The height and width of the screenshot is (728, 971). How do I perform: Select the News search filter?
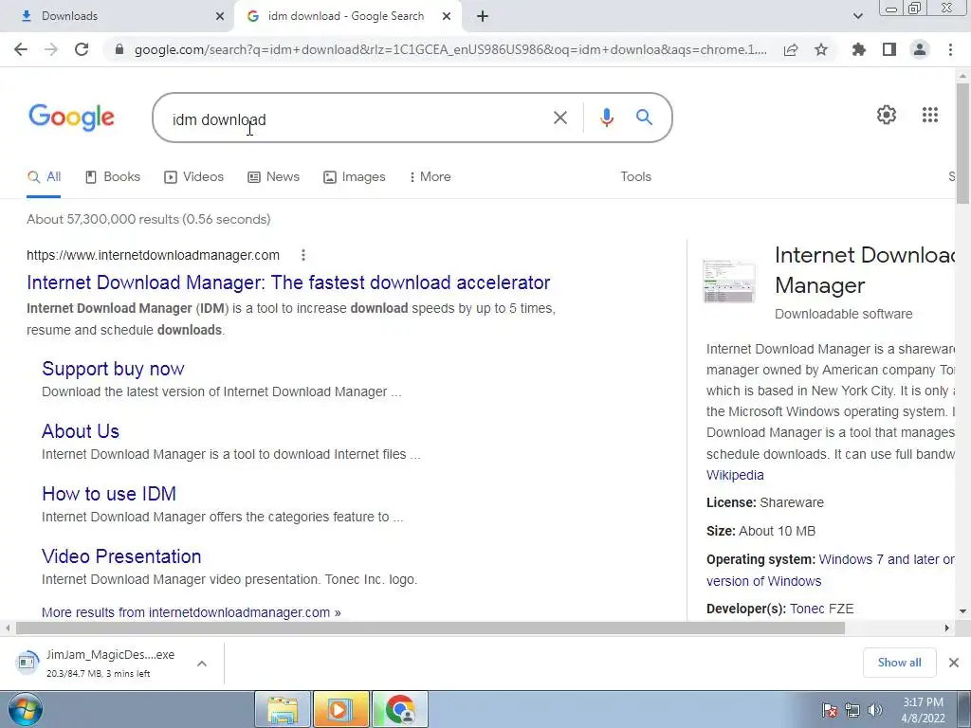tap(273, 176)
